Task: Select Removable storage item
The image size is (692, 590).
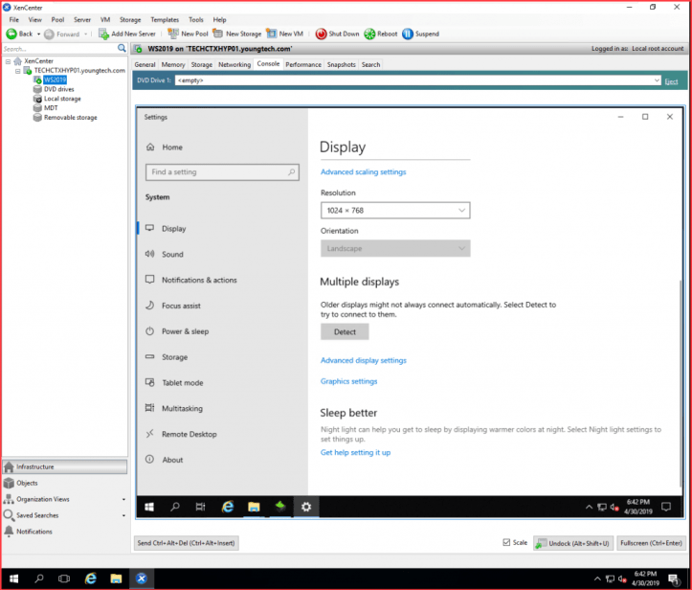Action: [x=70, y=118]
